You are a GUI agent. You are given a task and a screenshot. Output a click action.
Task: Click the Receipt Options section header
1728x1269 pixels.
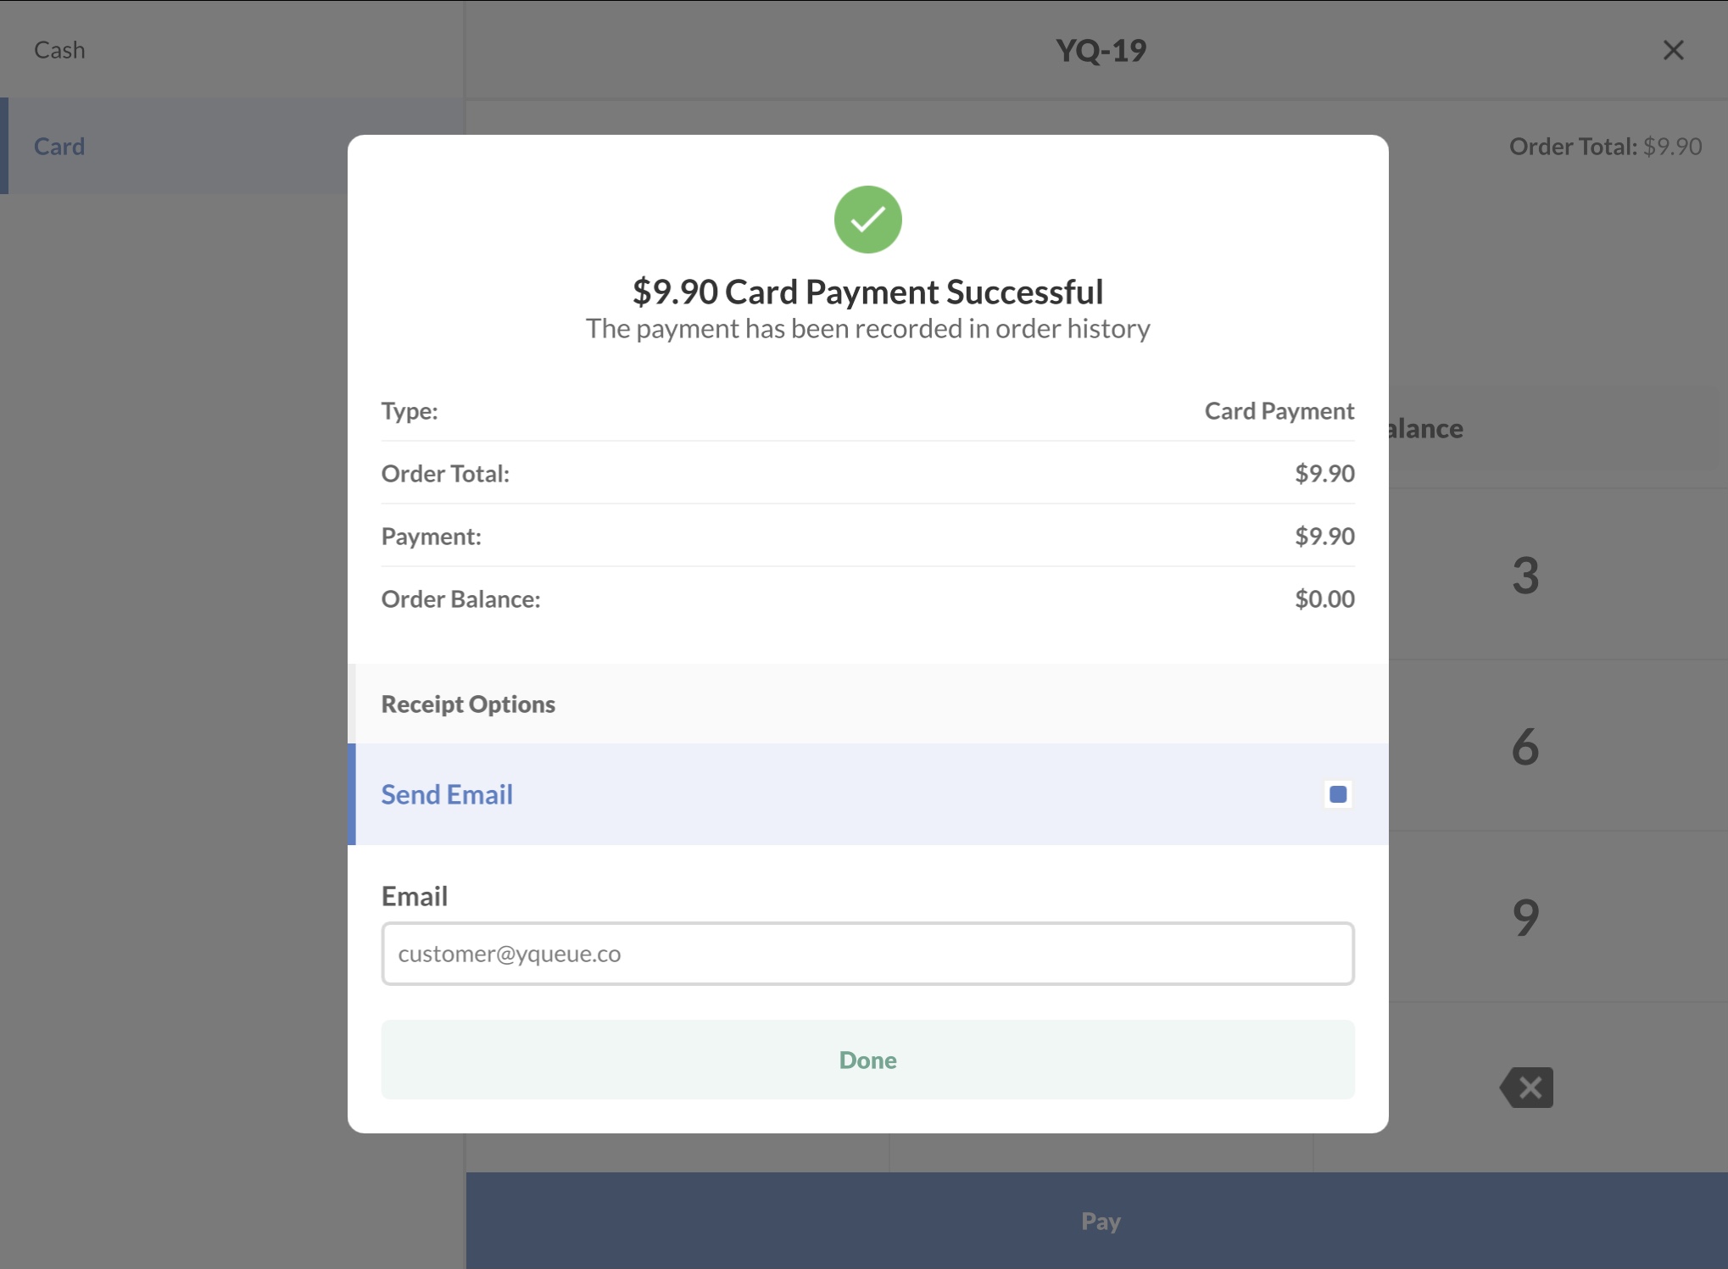click(x=468, y=704)
